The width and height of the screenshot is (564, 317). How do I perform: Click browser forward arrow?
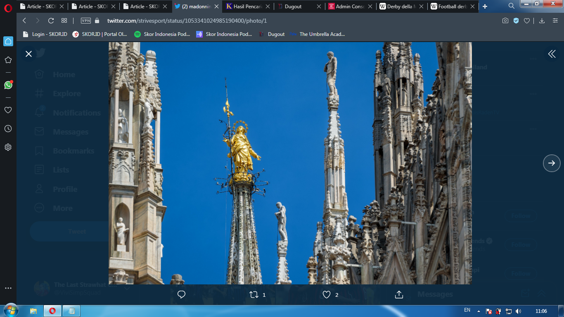[38, 21]
